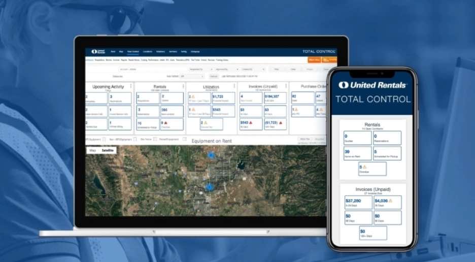475x262 pixels.
Task: Open the Upcoming Activity panel options menu
Action: pyautogui.click(x=131, y=86)
